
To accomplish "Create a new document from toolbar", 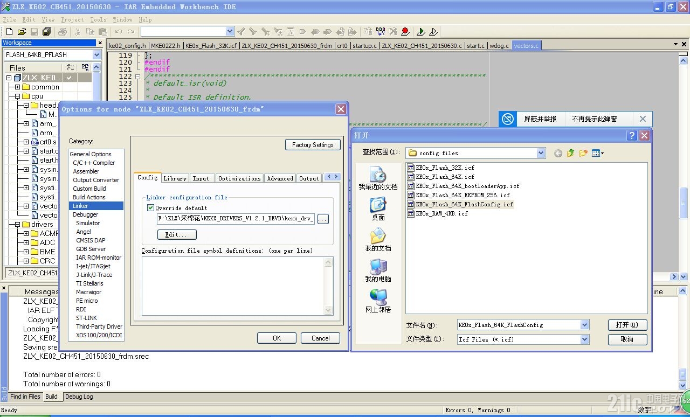I will click(9, 32).
